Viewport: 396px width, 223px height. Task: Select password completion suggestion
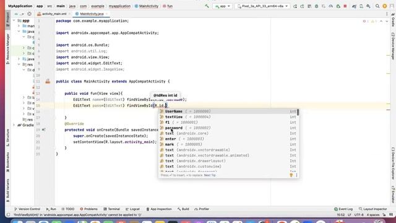pyautogui.click(x=228, y=128)
